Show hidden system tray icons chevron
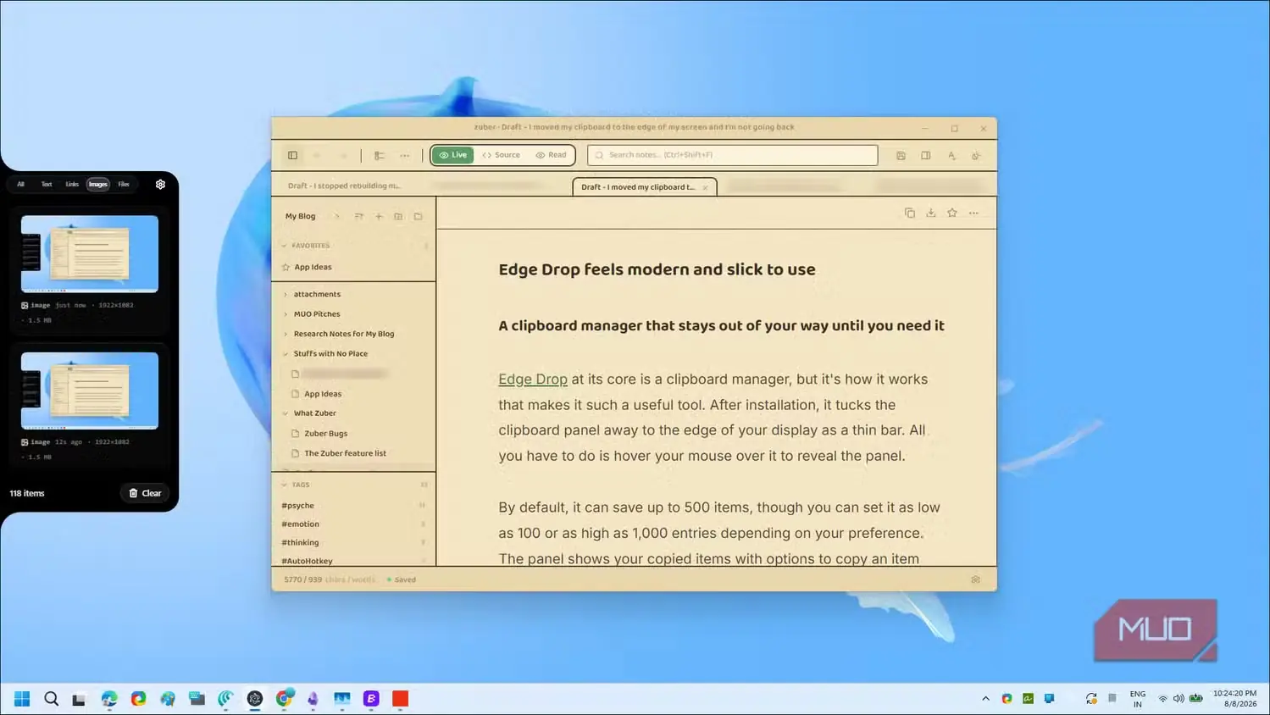Viewport: 1270px width, 715px height. coord(985,699)
